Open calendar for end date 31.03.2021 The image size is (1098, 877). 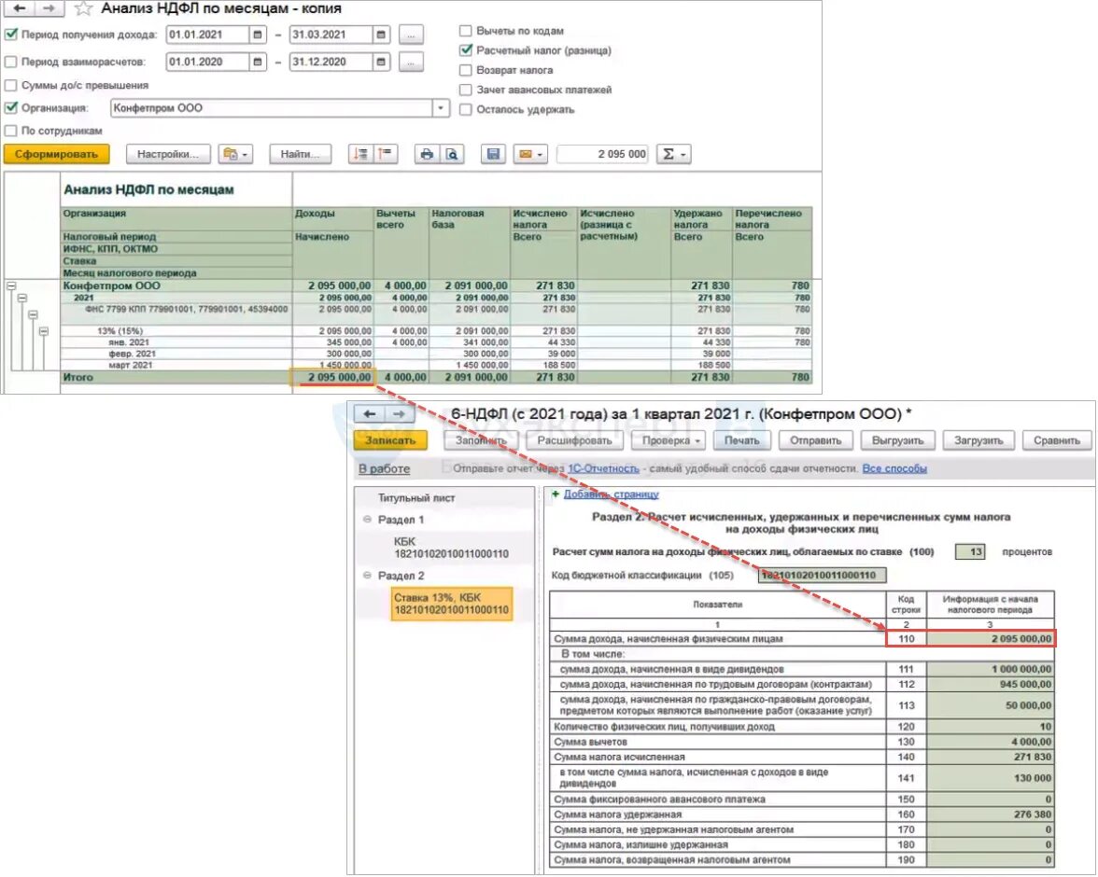click(380, 35)
